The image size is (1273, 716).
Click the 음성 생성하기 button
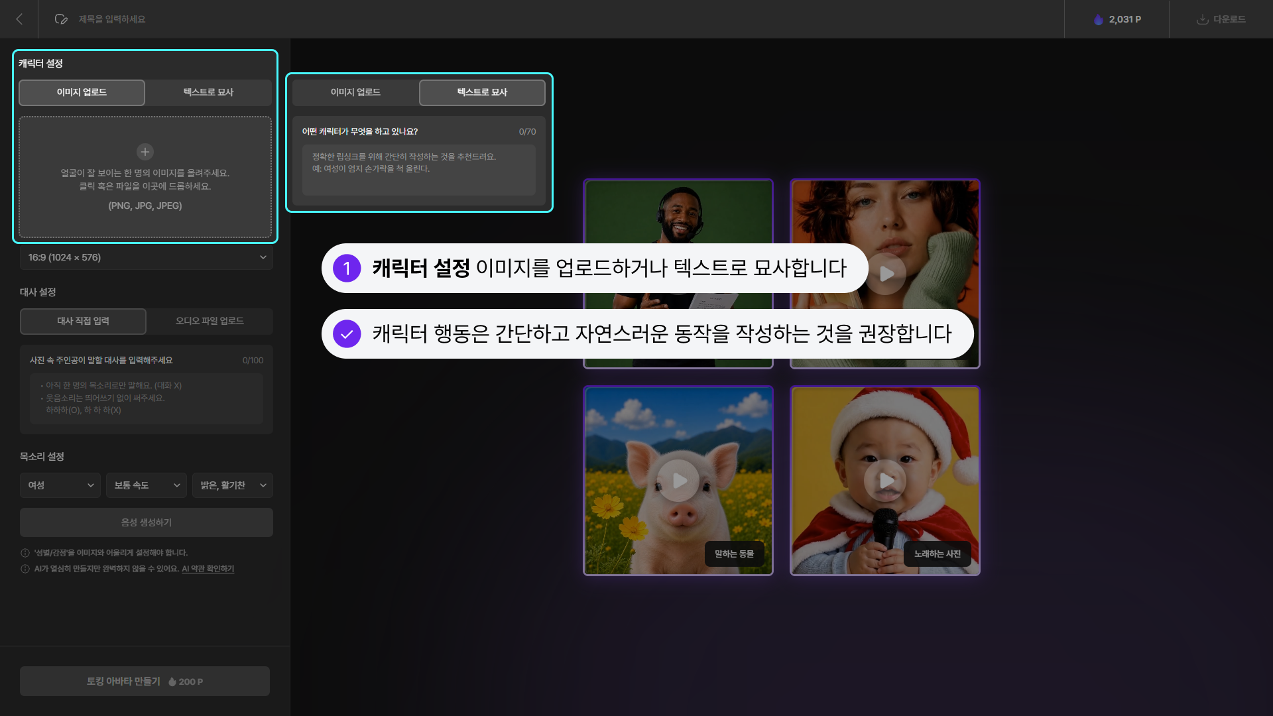(147, 522)
